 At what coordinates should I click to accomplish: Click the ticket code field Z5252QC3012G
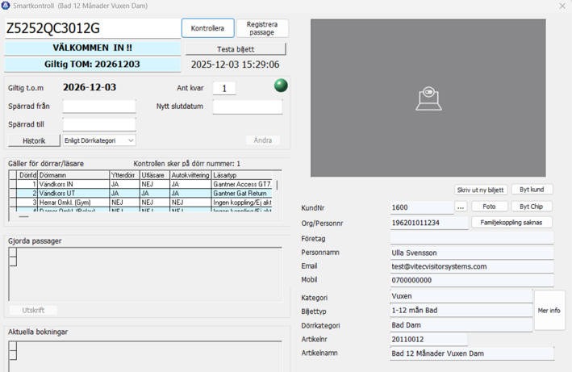click(93, 28)
